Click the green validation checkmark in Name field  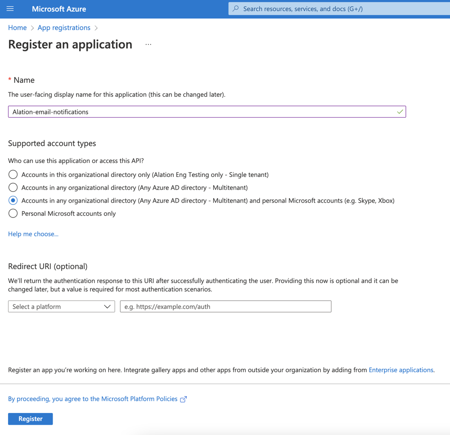click(x=400, y=112)
